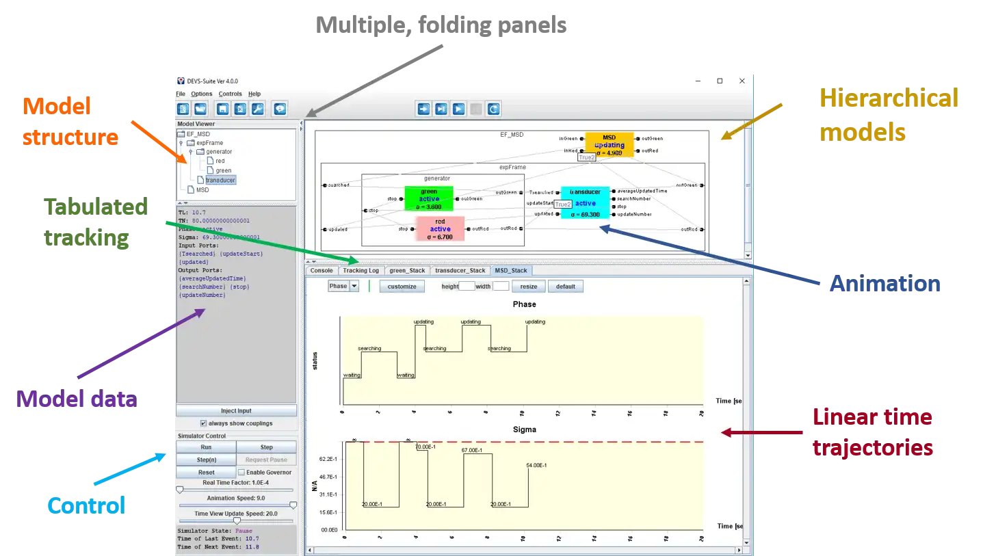This screenshot has width=983, height=556.
Task: Select the wrench settings toolbar icon
Action: 257,109
